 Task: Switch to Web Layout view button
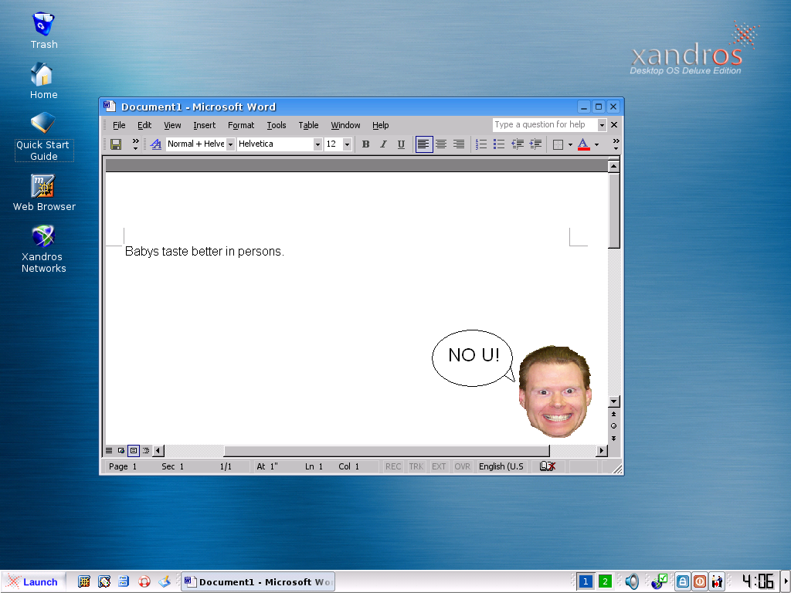[121, 450]
